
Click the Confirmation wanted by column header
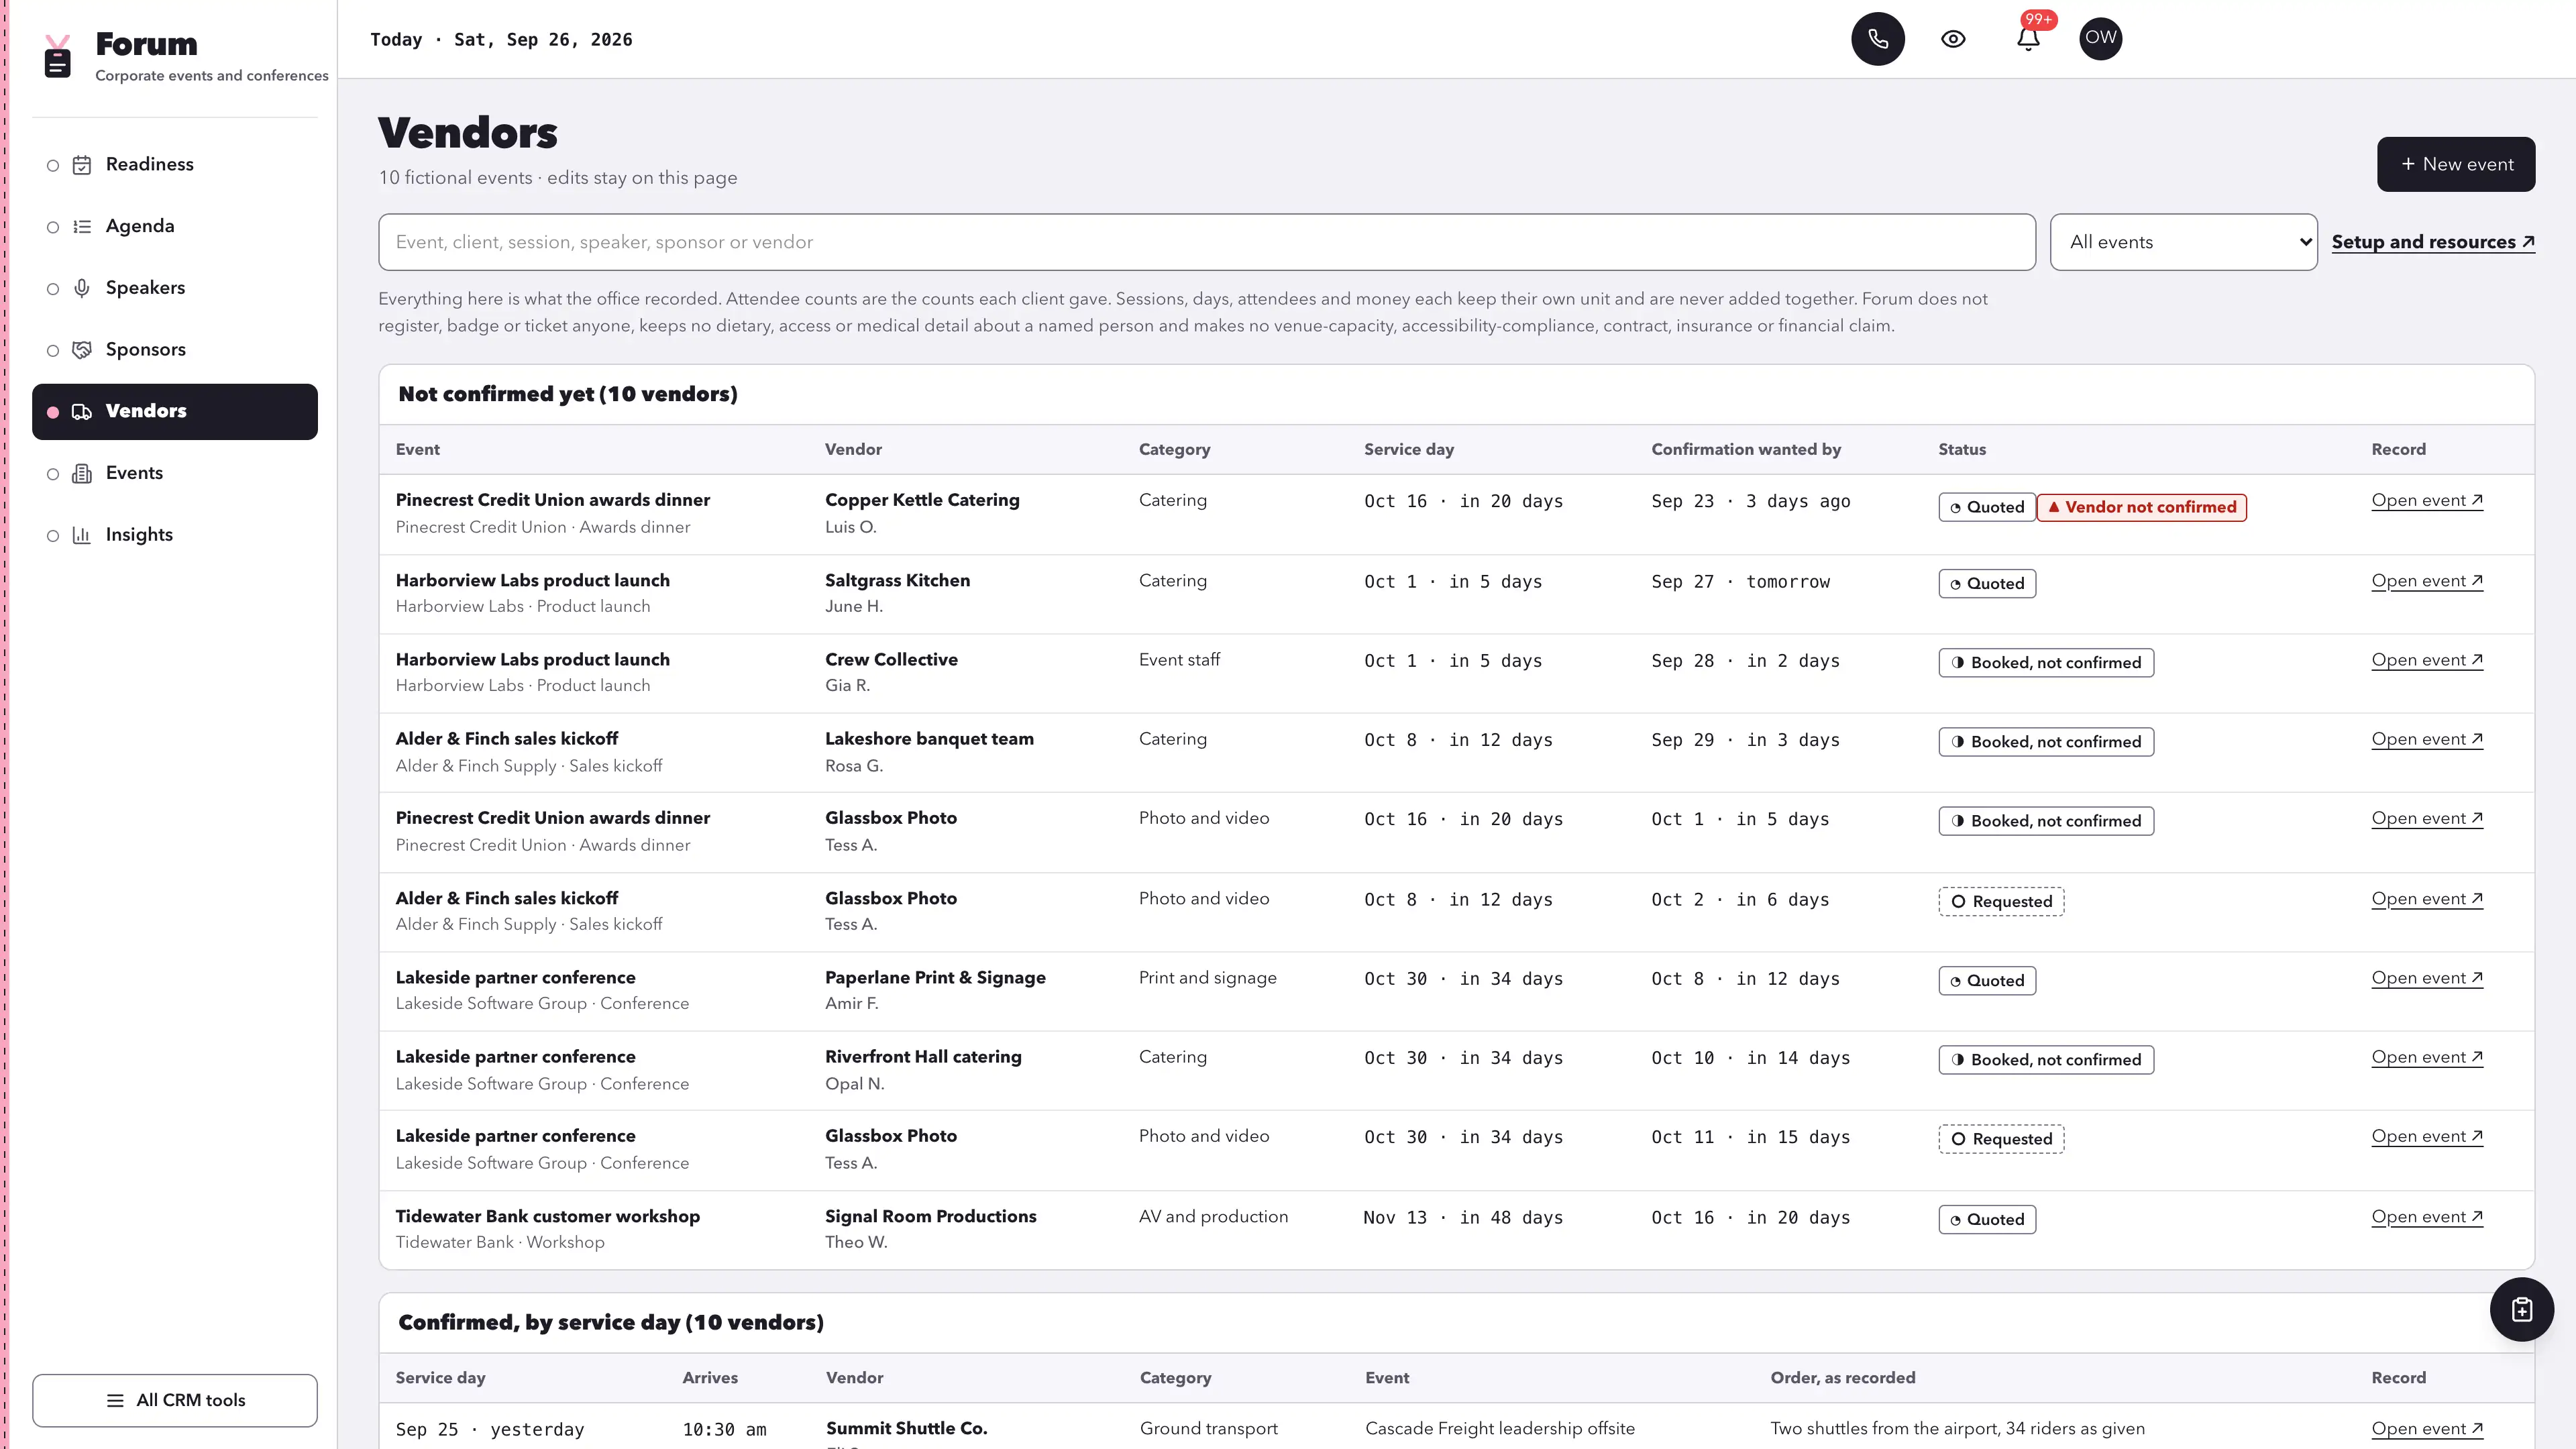point(1745,449)
